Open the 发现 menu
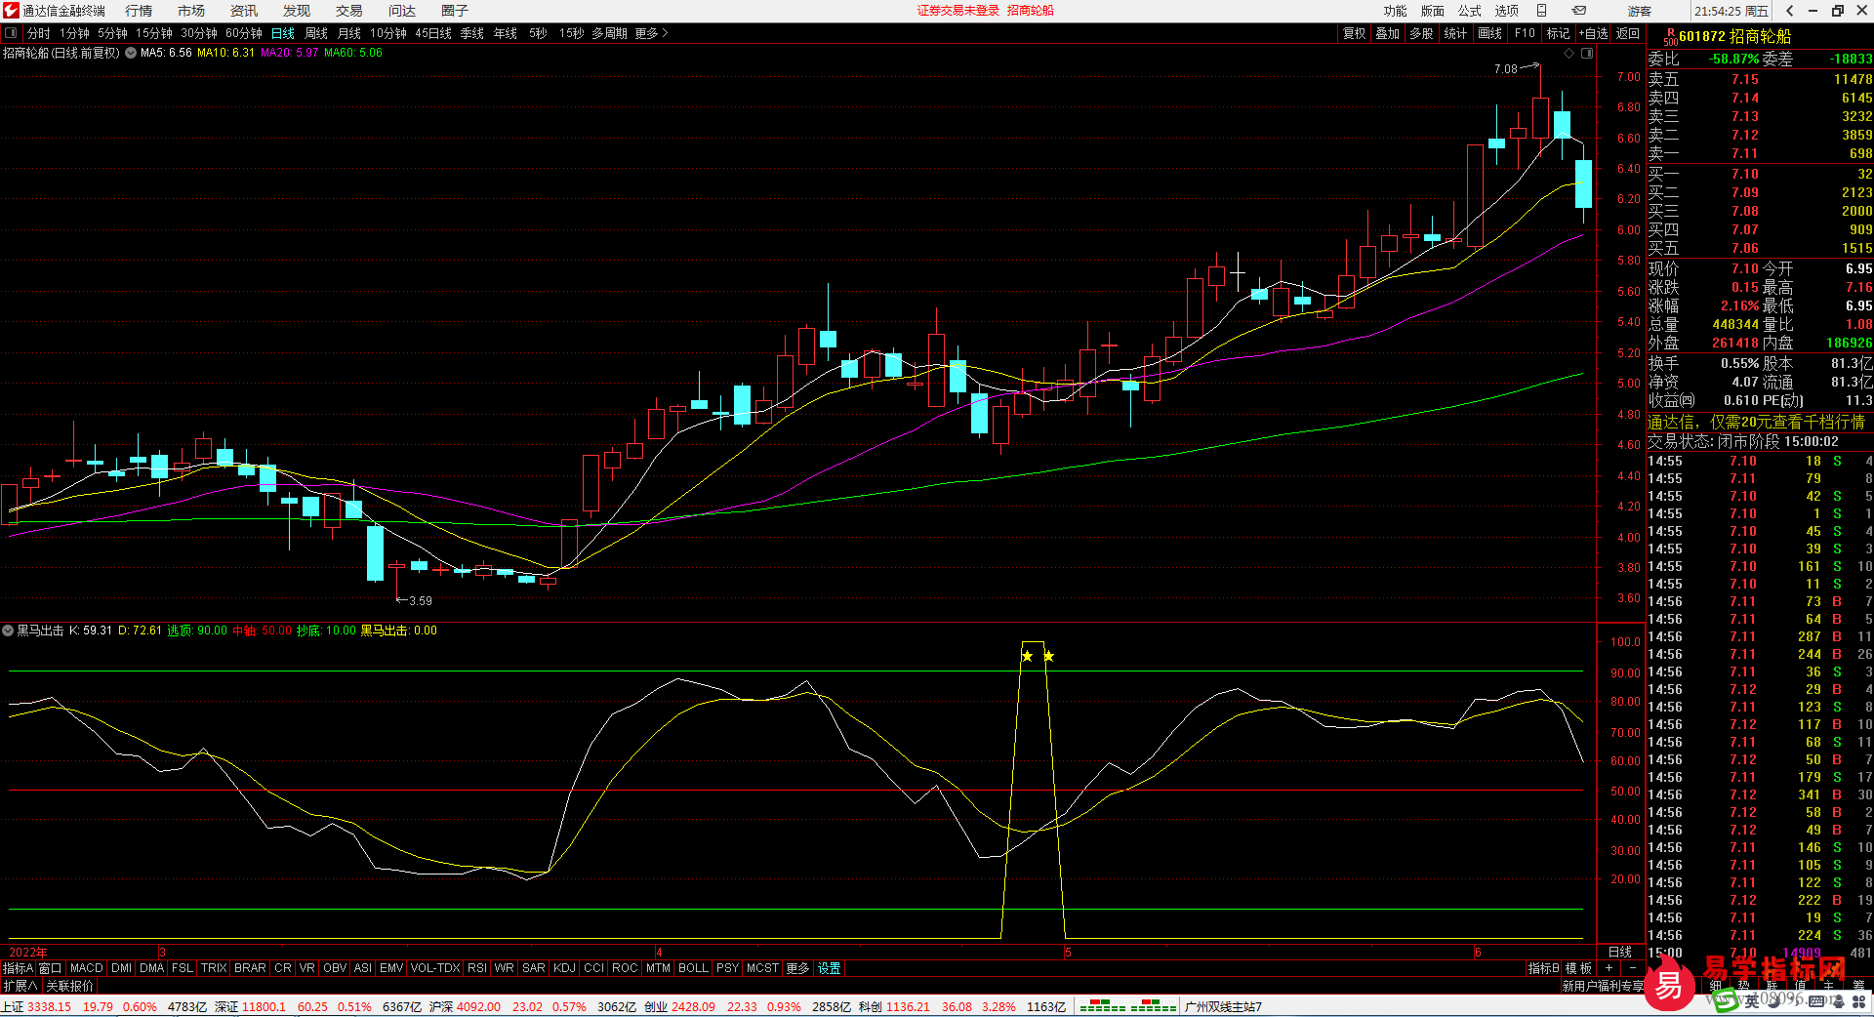Image resolution: width=1874 pixels, height=1017 pixels. 297,11
